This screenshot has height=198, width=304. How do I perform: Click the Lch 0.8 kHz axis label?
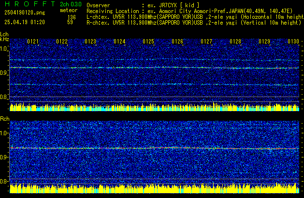coord(4,97)
